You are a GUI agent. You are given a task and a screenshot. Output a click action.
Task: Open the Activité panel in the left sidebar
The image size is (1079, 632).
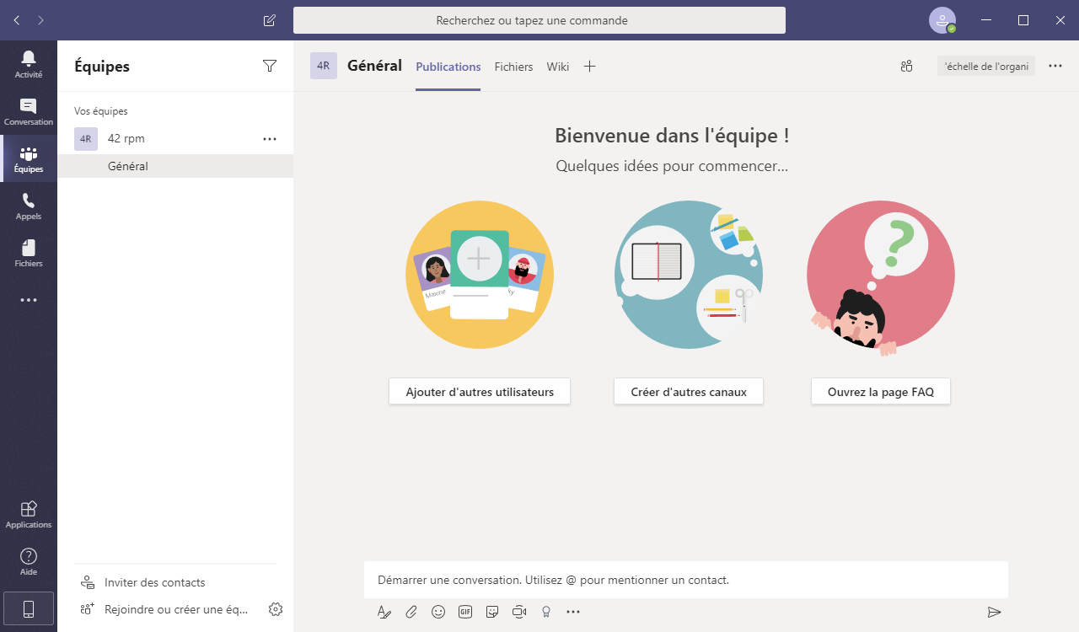(x=29, y=63)
